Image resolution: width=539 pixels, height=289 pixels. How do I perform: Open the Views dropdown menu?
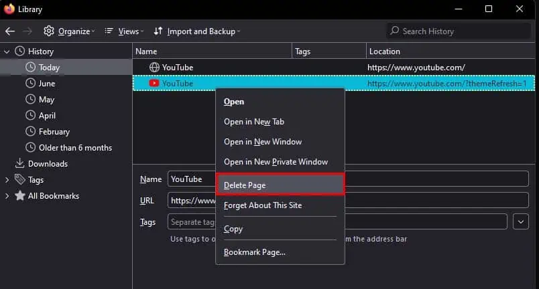(124, 31)
